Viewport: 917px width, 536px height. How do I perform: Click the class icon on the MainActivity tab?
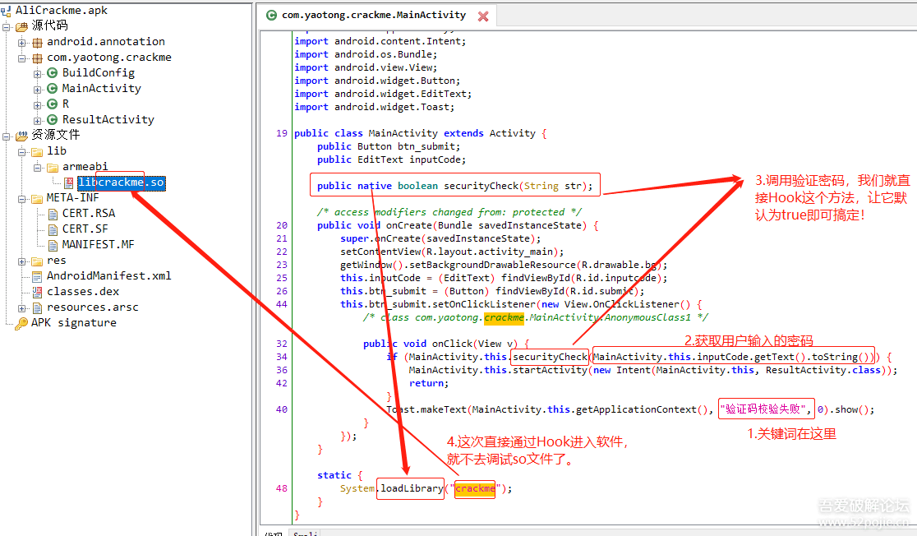pos(271,16)
